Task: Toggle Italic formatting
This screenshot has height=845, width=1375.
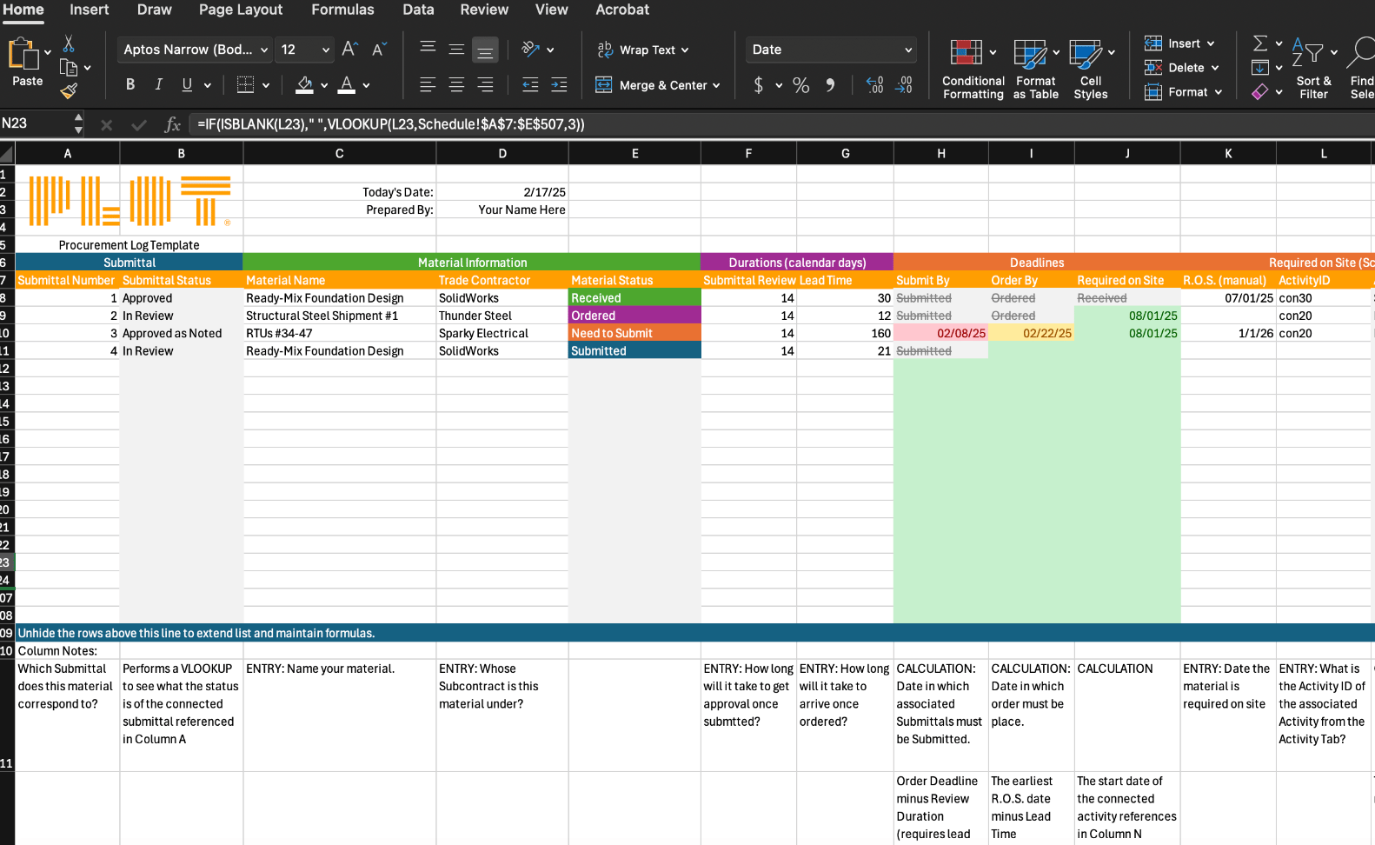Action: coord(158,85)
